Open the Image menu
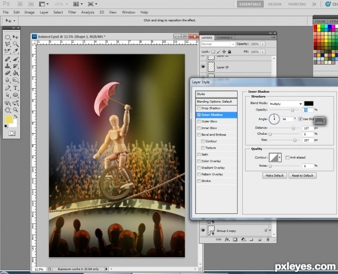 coord(29,12)
